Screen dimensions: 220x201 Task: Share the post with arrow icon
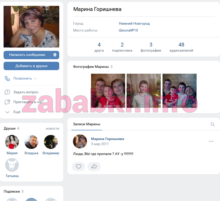click(x=94, y=166)
